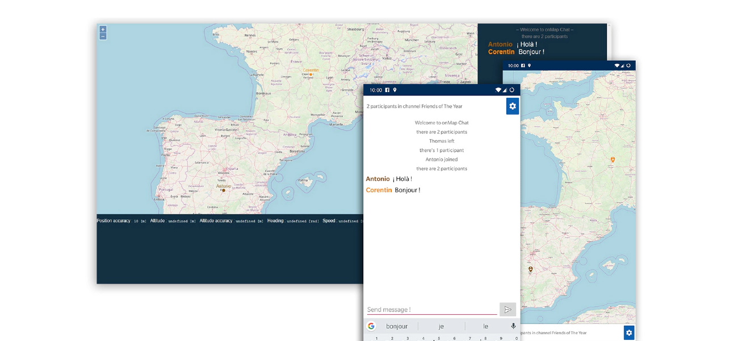Image resolution: width=738 pixels, height=341 pixels.
Task: Tap the Google logo on the keyboard
Action: click(371, 326)
